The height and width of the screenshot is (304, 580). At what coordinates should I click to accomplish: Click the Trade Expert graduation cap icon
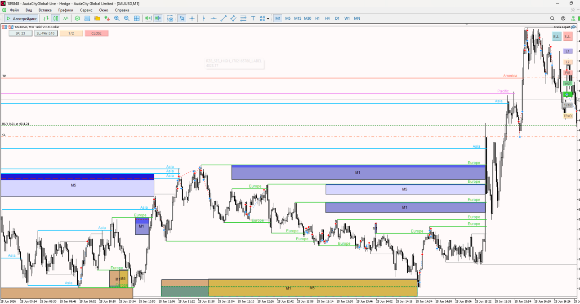tap(574, 27)
